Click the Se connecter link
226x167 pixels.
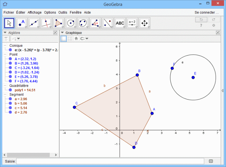207,12
